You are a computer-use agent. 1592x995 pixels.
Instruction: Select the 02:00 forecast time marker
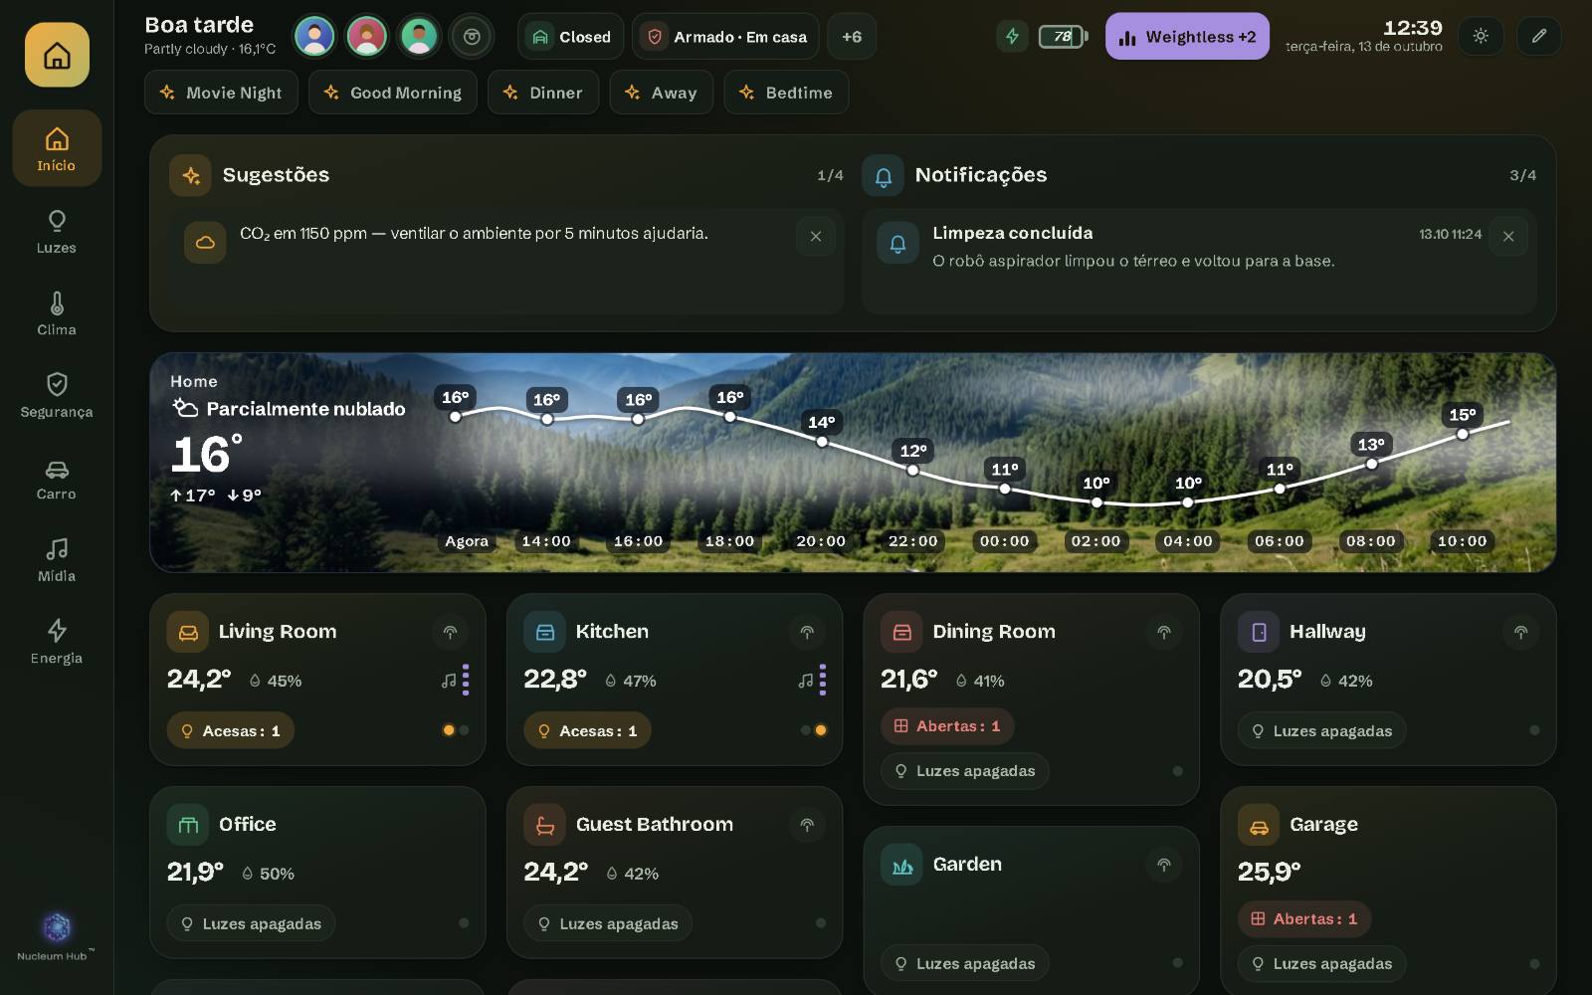[x=1095, y=541]
